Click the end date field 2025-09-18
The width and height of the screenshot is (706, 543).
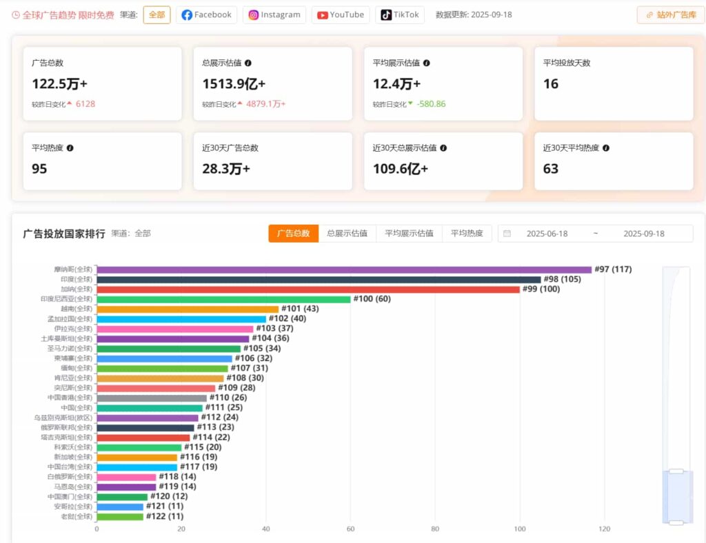[643, 234]
